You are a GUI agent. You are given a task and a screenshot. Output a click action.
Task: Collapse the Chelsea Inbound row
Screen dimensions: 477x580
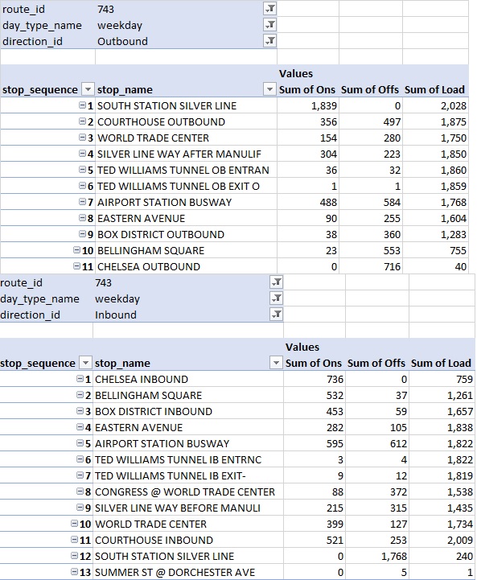(80, 379)
